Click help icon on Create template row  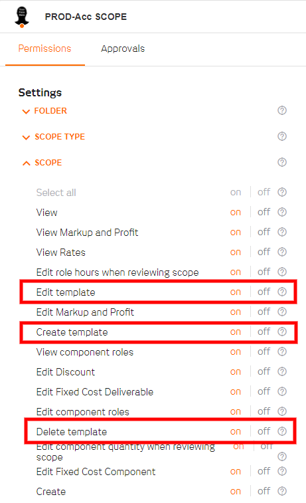[282, 332]
